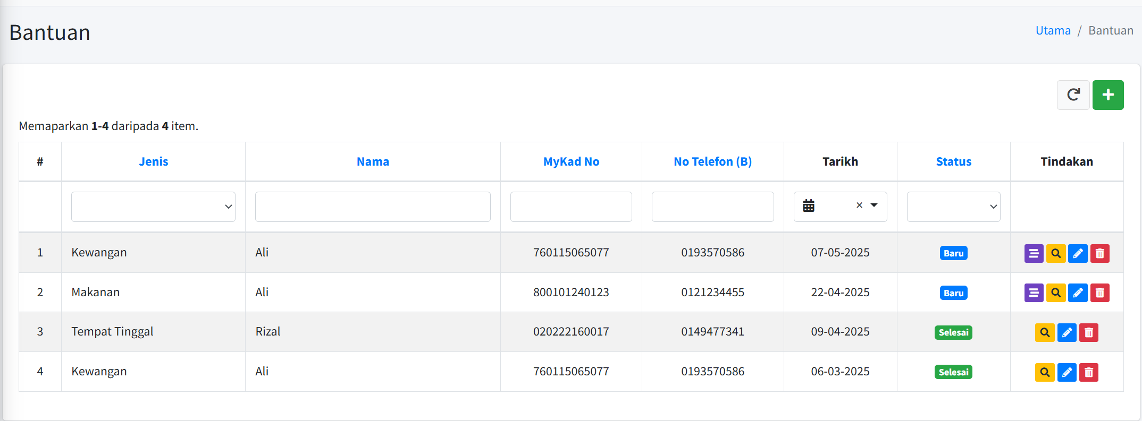Clear the Tarikh date filter with X
The height and width of the screenshot is (421, 1142).
click(859, 205)
